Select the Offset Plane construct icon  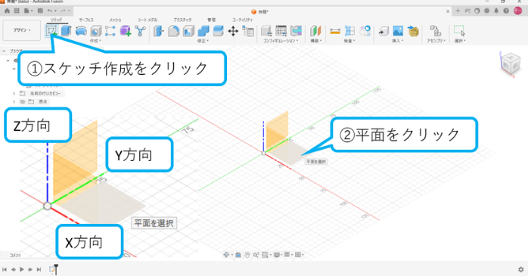point(315,31)
